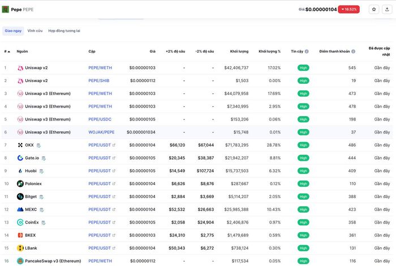Click the LBank exchange logo

tap(20, 248)
